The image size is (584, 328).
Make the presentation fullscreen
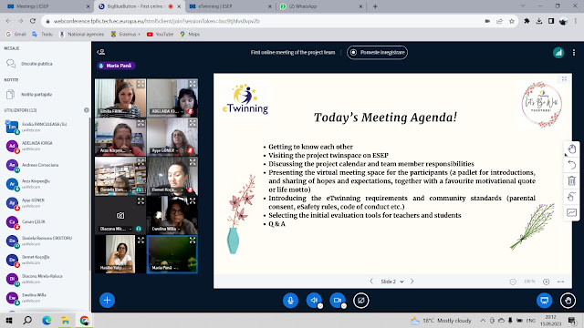tap(564, 79)
